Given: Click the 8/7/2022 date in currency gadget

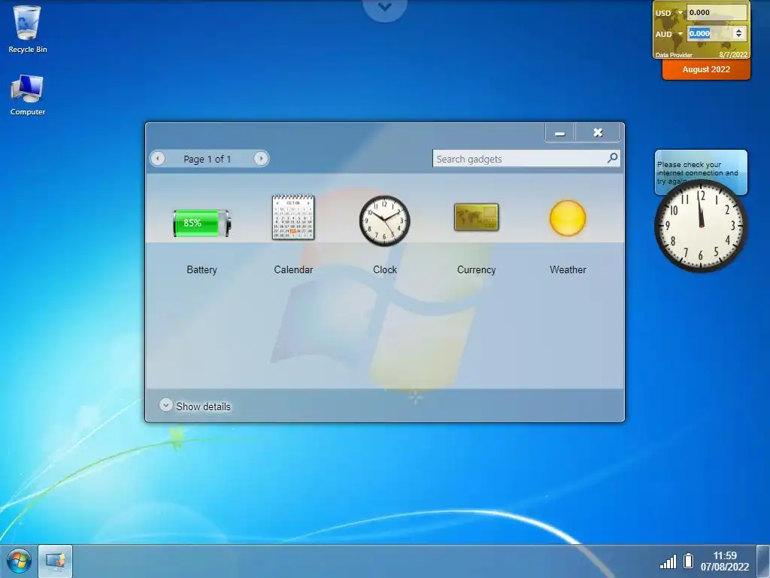Looking at the screenshot, I should click(x=733, y=55).
